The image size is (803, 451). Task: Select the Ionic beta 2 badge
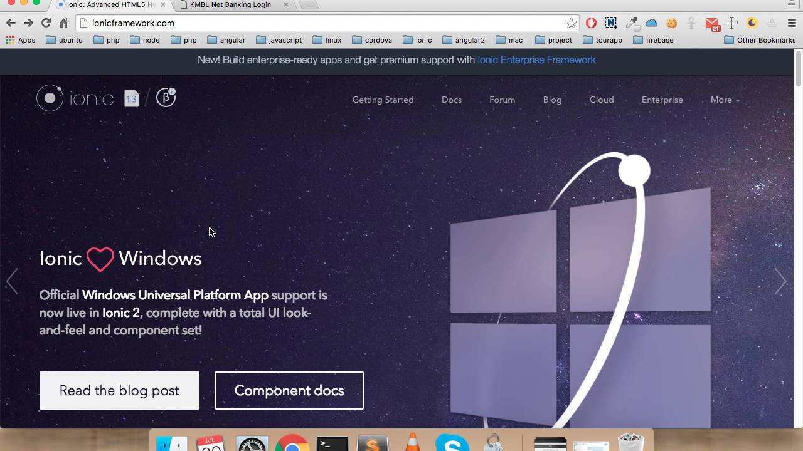click(x=166, y=98)
